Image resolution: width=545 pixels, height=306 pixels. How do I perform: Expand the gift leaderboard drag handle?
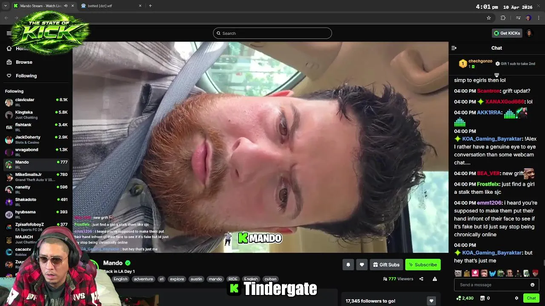point(496,75)
